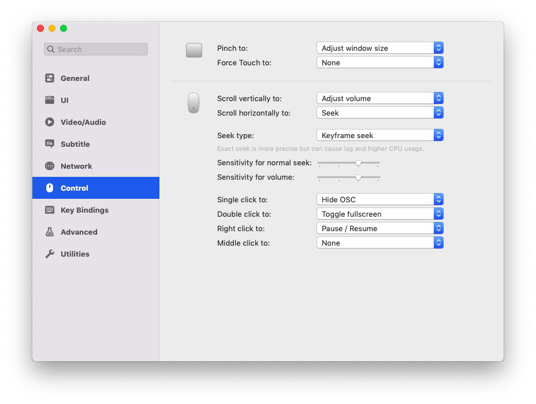Open the Network preferences tab

click(96, 166)
